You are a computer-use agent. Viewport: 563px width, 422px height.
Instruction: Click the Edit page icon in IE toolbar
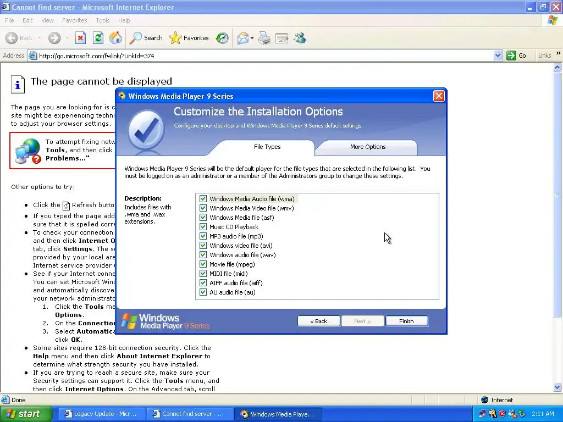[282, 38]
